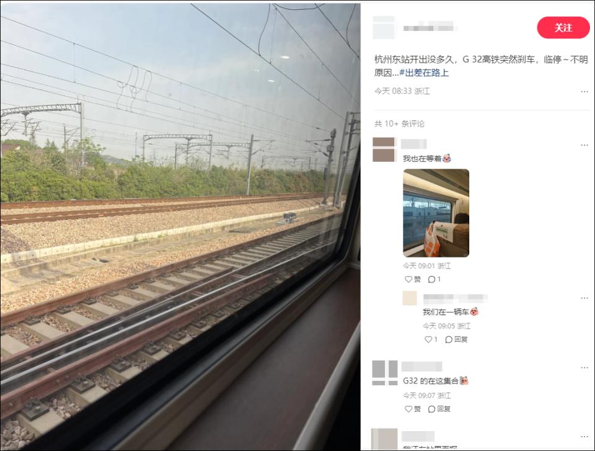Click 回复 icon under G32 的在这集合

click(439, 409)
